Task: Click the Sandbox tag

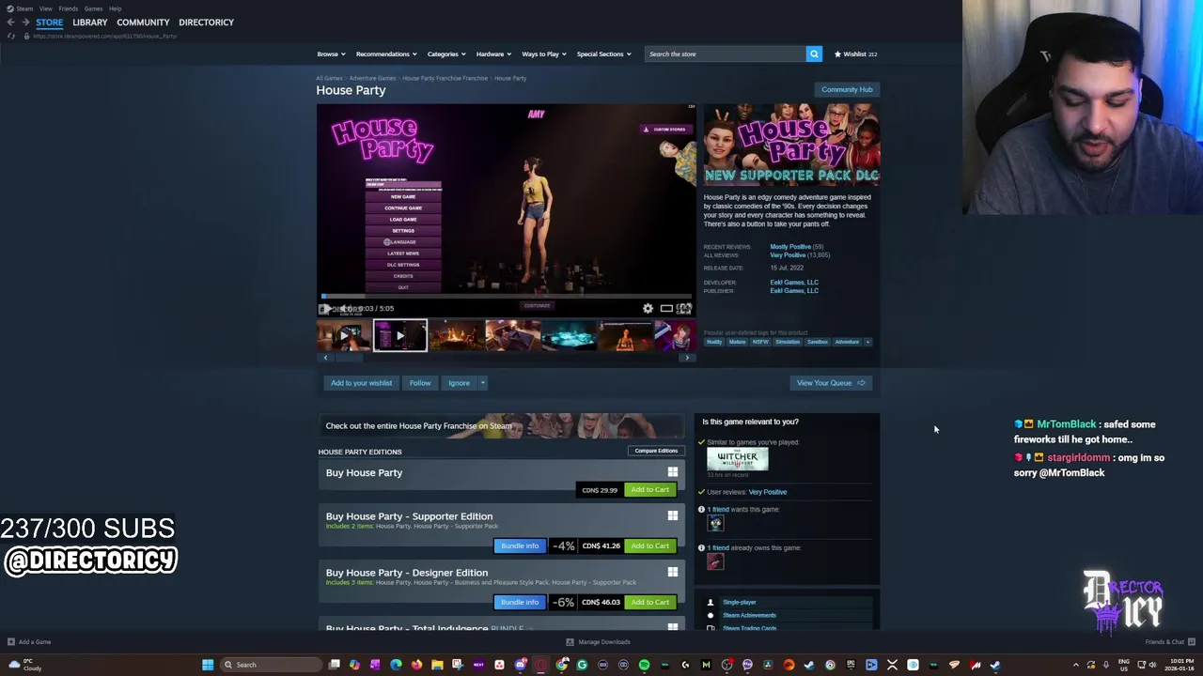Action: coord(818,342)
